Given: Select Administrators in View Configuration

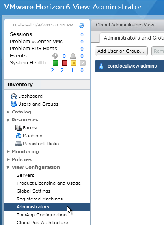Looking at the screenshot, I should tap(47, 207).
